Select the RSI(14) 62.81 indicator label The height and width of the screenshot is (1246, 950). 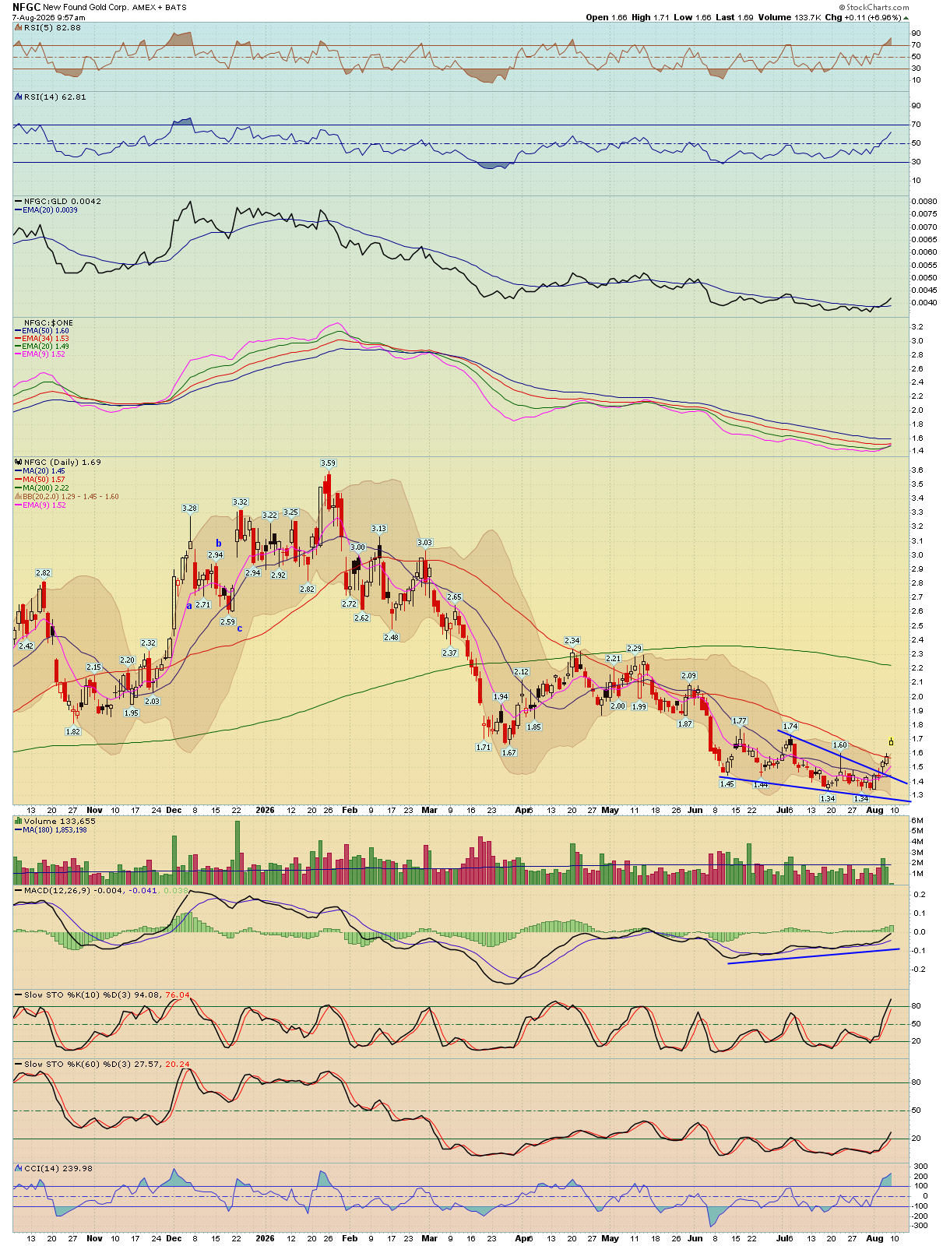(55, 97)
